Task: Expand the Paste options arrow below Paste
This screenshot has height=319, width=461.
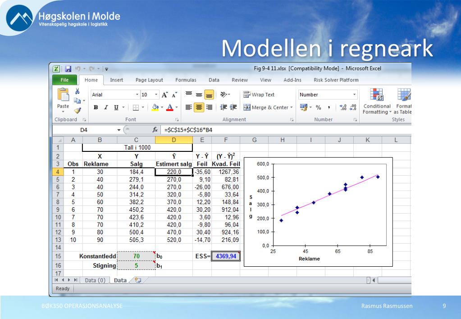Action: (x=63, y=112)
